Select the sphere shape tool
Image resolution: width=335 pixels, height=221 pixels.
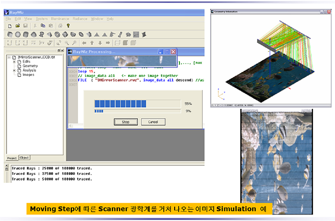[x=18, y=34]
